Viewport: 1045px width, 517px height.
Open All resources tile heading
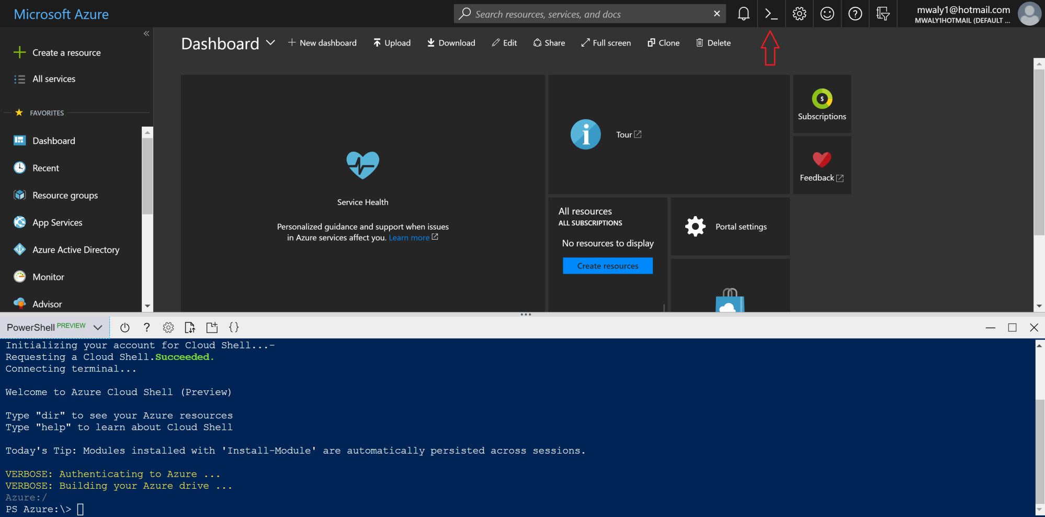point(585,211)
